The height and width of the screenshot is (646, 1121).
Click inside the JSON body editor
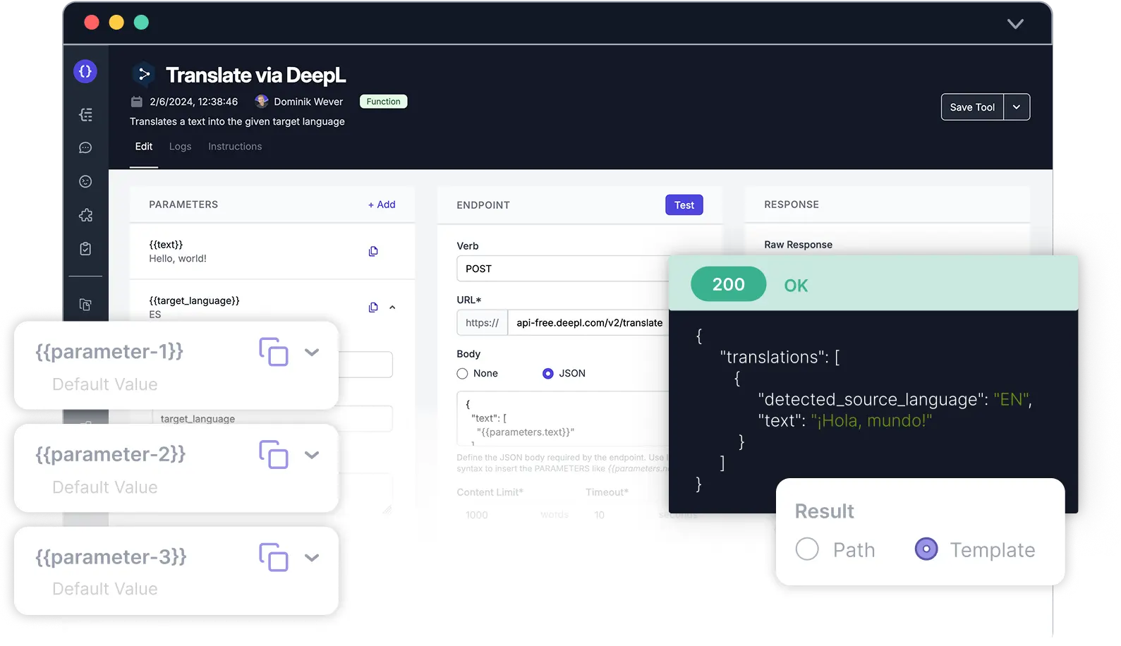pyautogui.click(x=563, y=418)
